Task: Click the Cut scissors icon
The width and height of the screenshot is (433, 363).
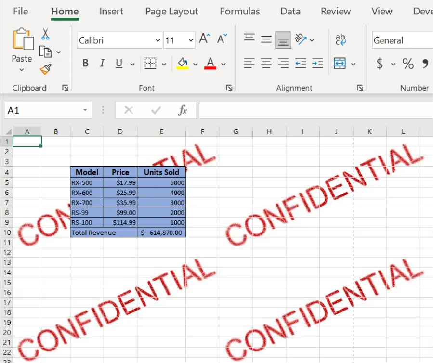Action: 45,33
